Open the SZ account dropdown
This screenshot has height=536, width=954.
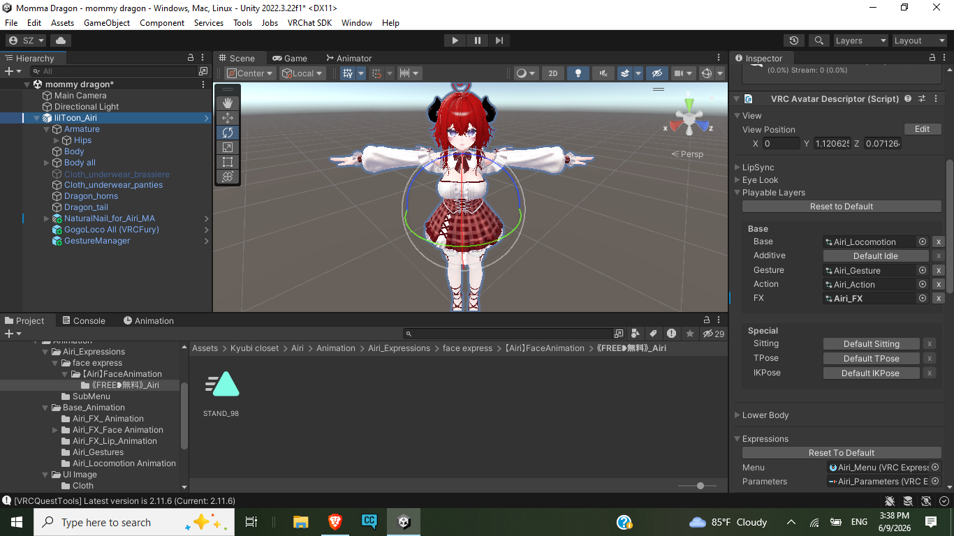27,40
